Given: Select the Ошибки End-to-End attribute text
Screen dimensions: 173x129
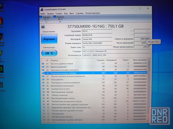Looking at the screenshot, I should tap(60, 89).
